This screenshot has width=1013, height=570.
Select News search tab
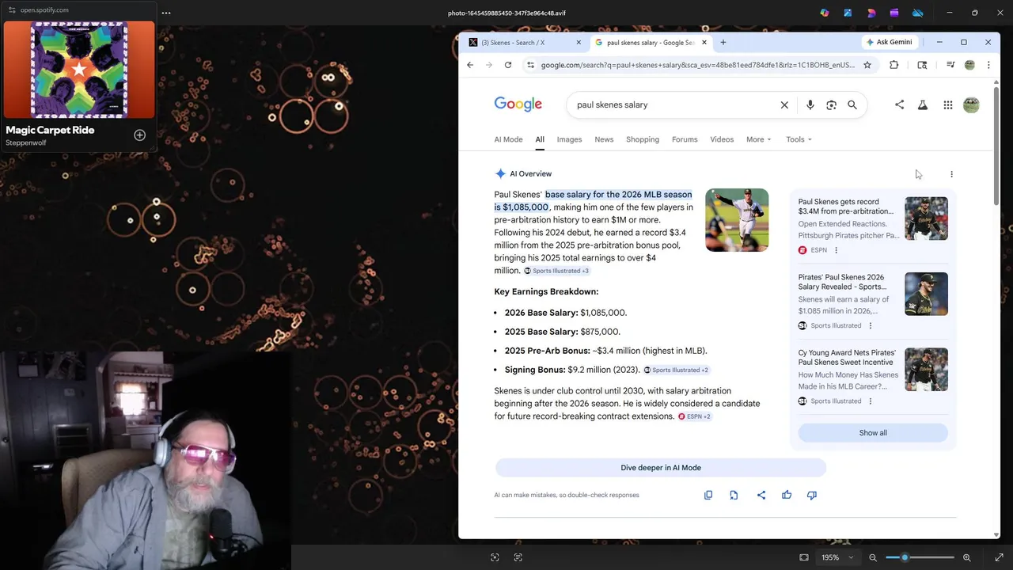pyautogui.click(x=604, y=139)
